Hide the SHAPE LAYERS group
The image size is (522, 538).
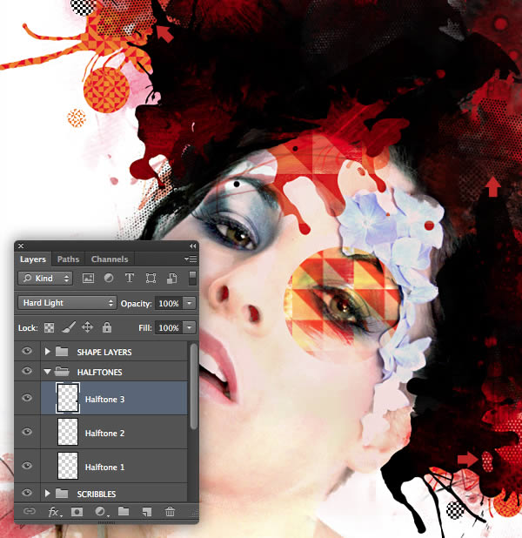click(27, 351)
